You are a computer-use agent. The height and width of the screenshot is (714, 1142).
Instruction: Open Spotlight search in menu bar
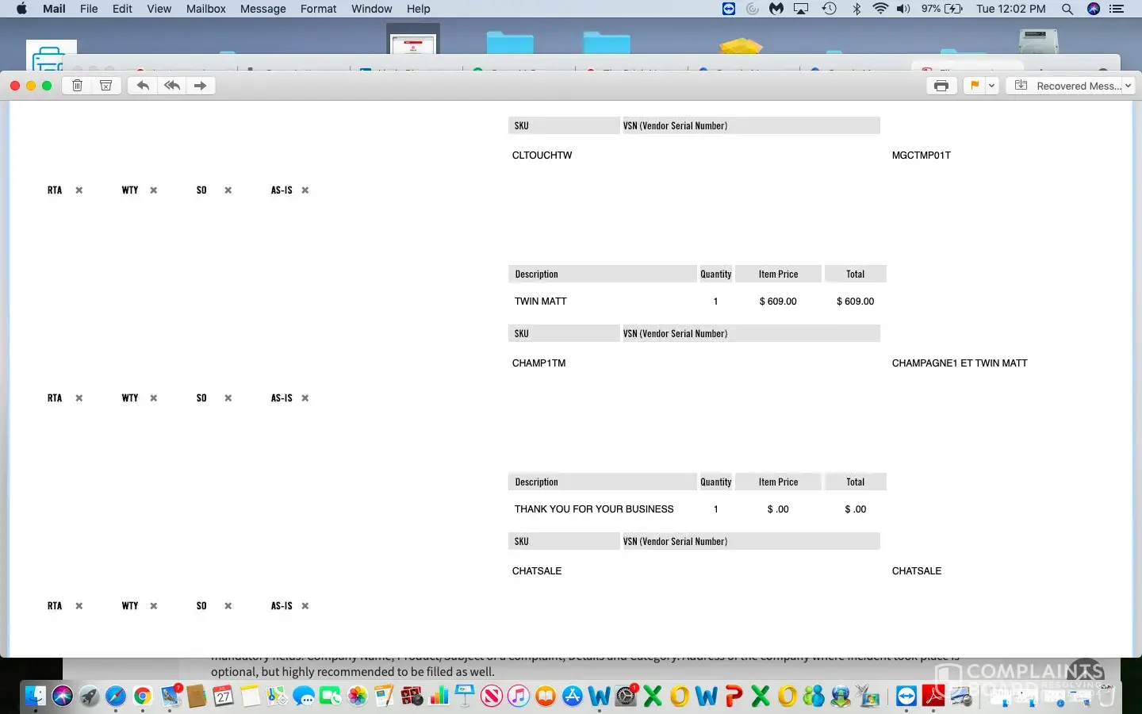tap(1067, 9)
